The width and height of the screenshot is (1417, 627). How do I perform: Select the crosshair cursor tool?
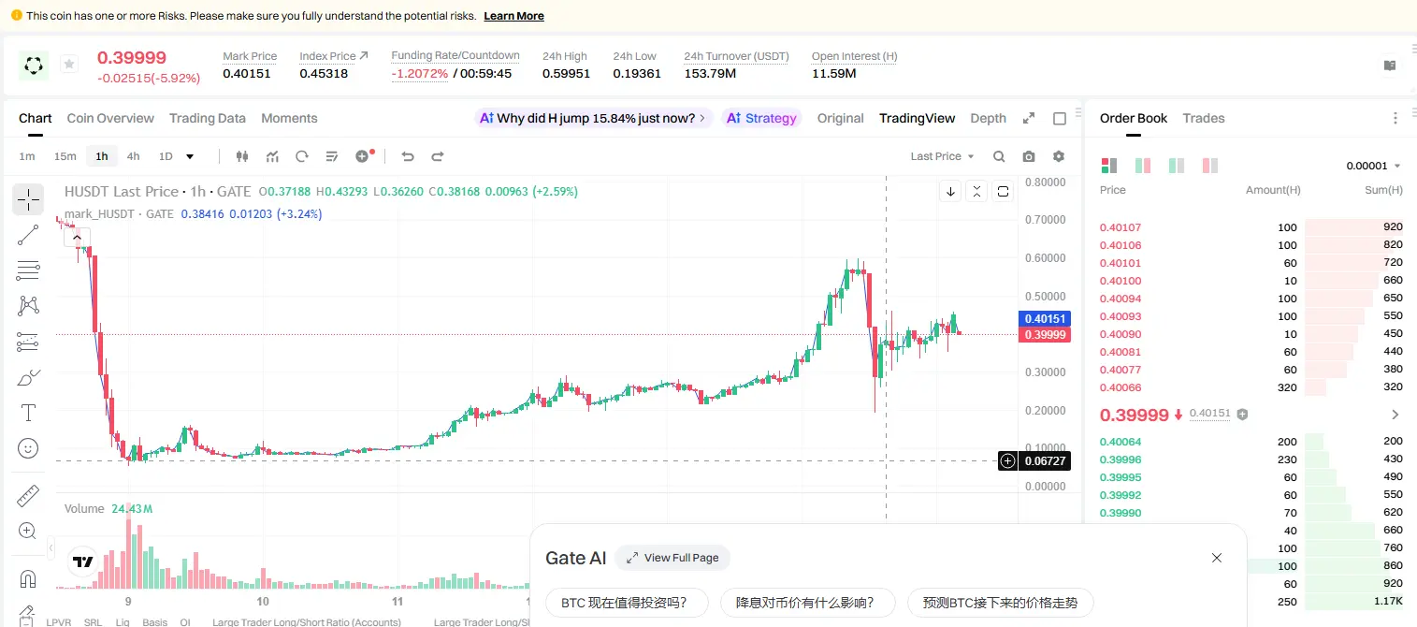click(x=28, y=199)
